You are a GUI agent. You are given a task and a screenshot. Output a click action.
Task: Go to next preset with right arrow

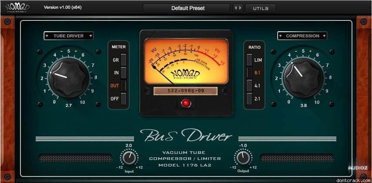[240, 8]
